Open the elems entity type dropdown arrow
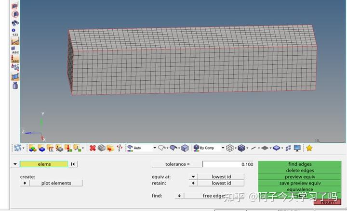 tap(15, 164)
